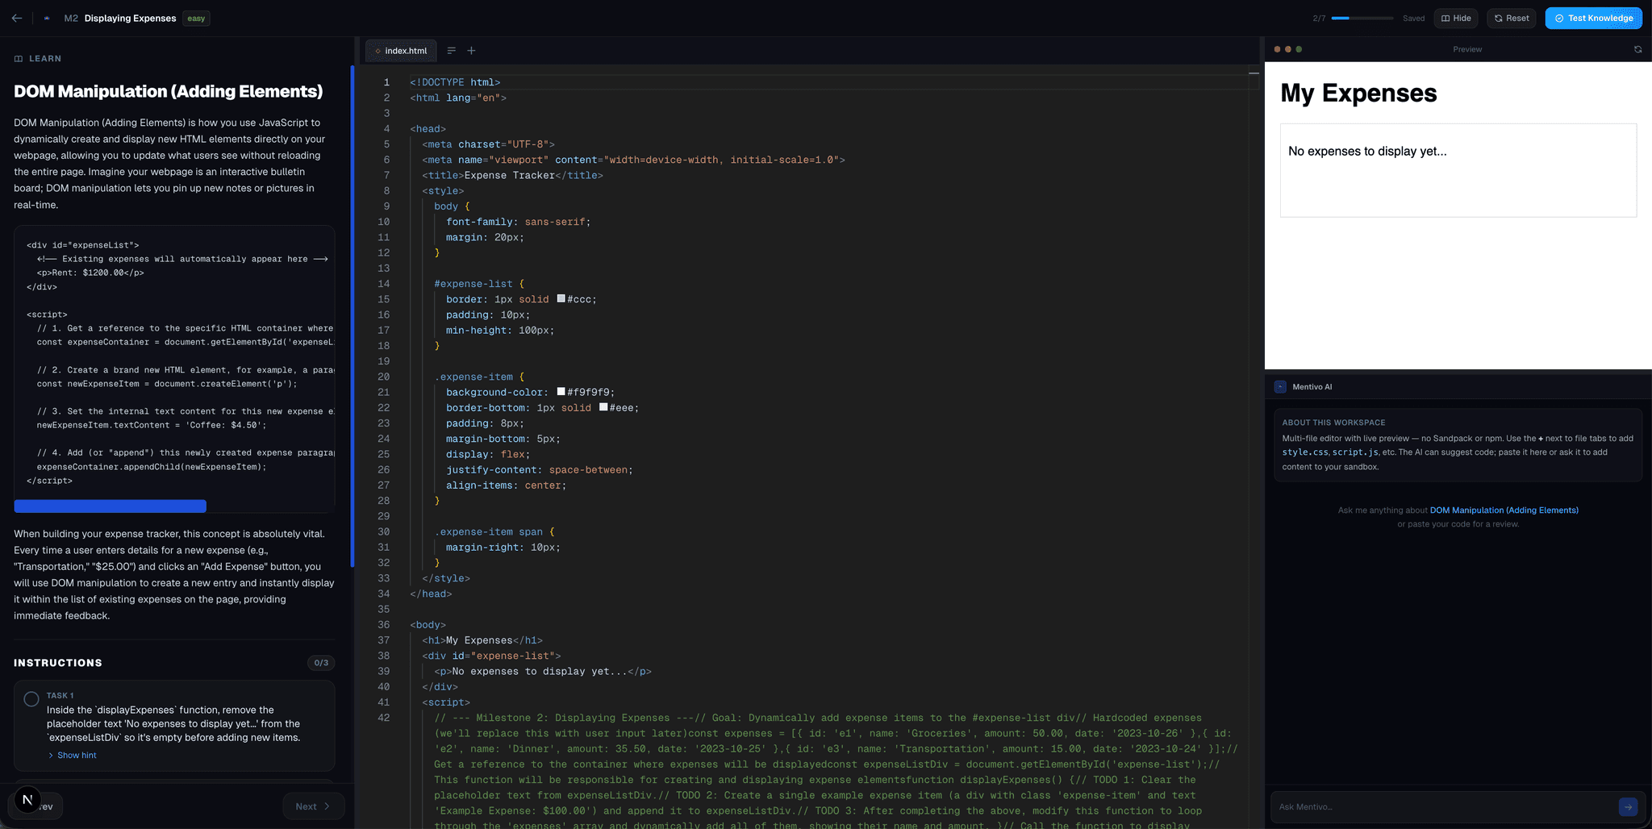1652x829 pixels.
Task: Refresh the Preview pane
Action: [x=1637, y=49]
